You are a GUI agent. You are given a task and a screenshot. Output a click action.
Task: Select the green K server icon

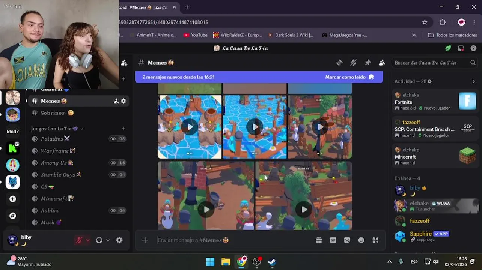[13, 148]
